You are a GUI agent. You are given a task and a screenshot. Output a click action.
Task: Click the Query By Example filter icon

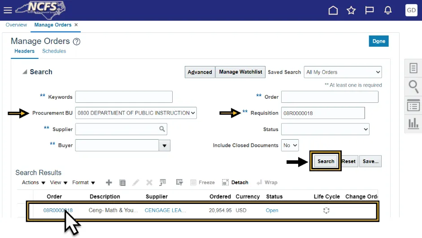click(179, 183)
